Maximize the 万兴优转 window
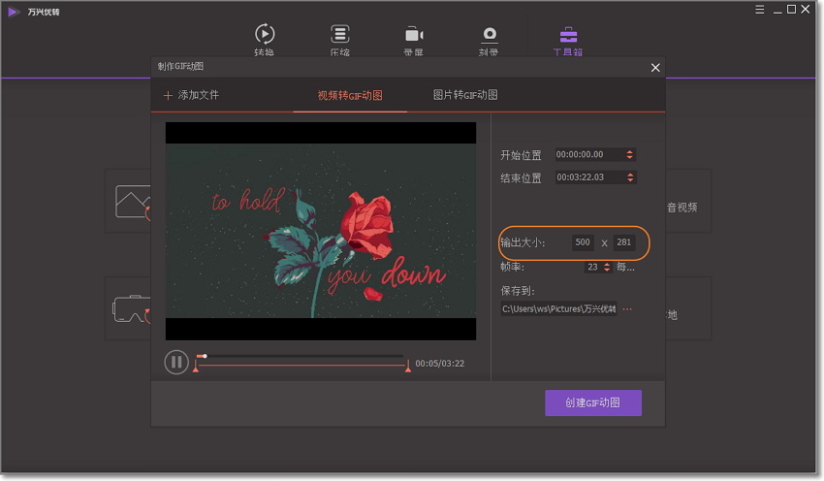The height and width of the screenshot is (481, 824). pyautogui.click(x=791, y=9)
